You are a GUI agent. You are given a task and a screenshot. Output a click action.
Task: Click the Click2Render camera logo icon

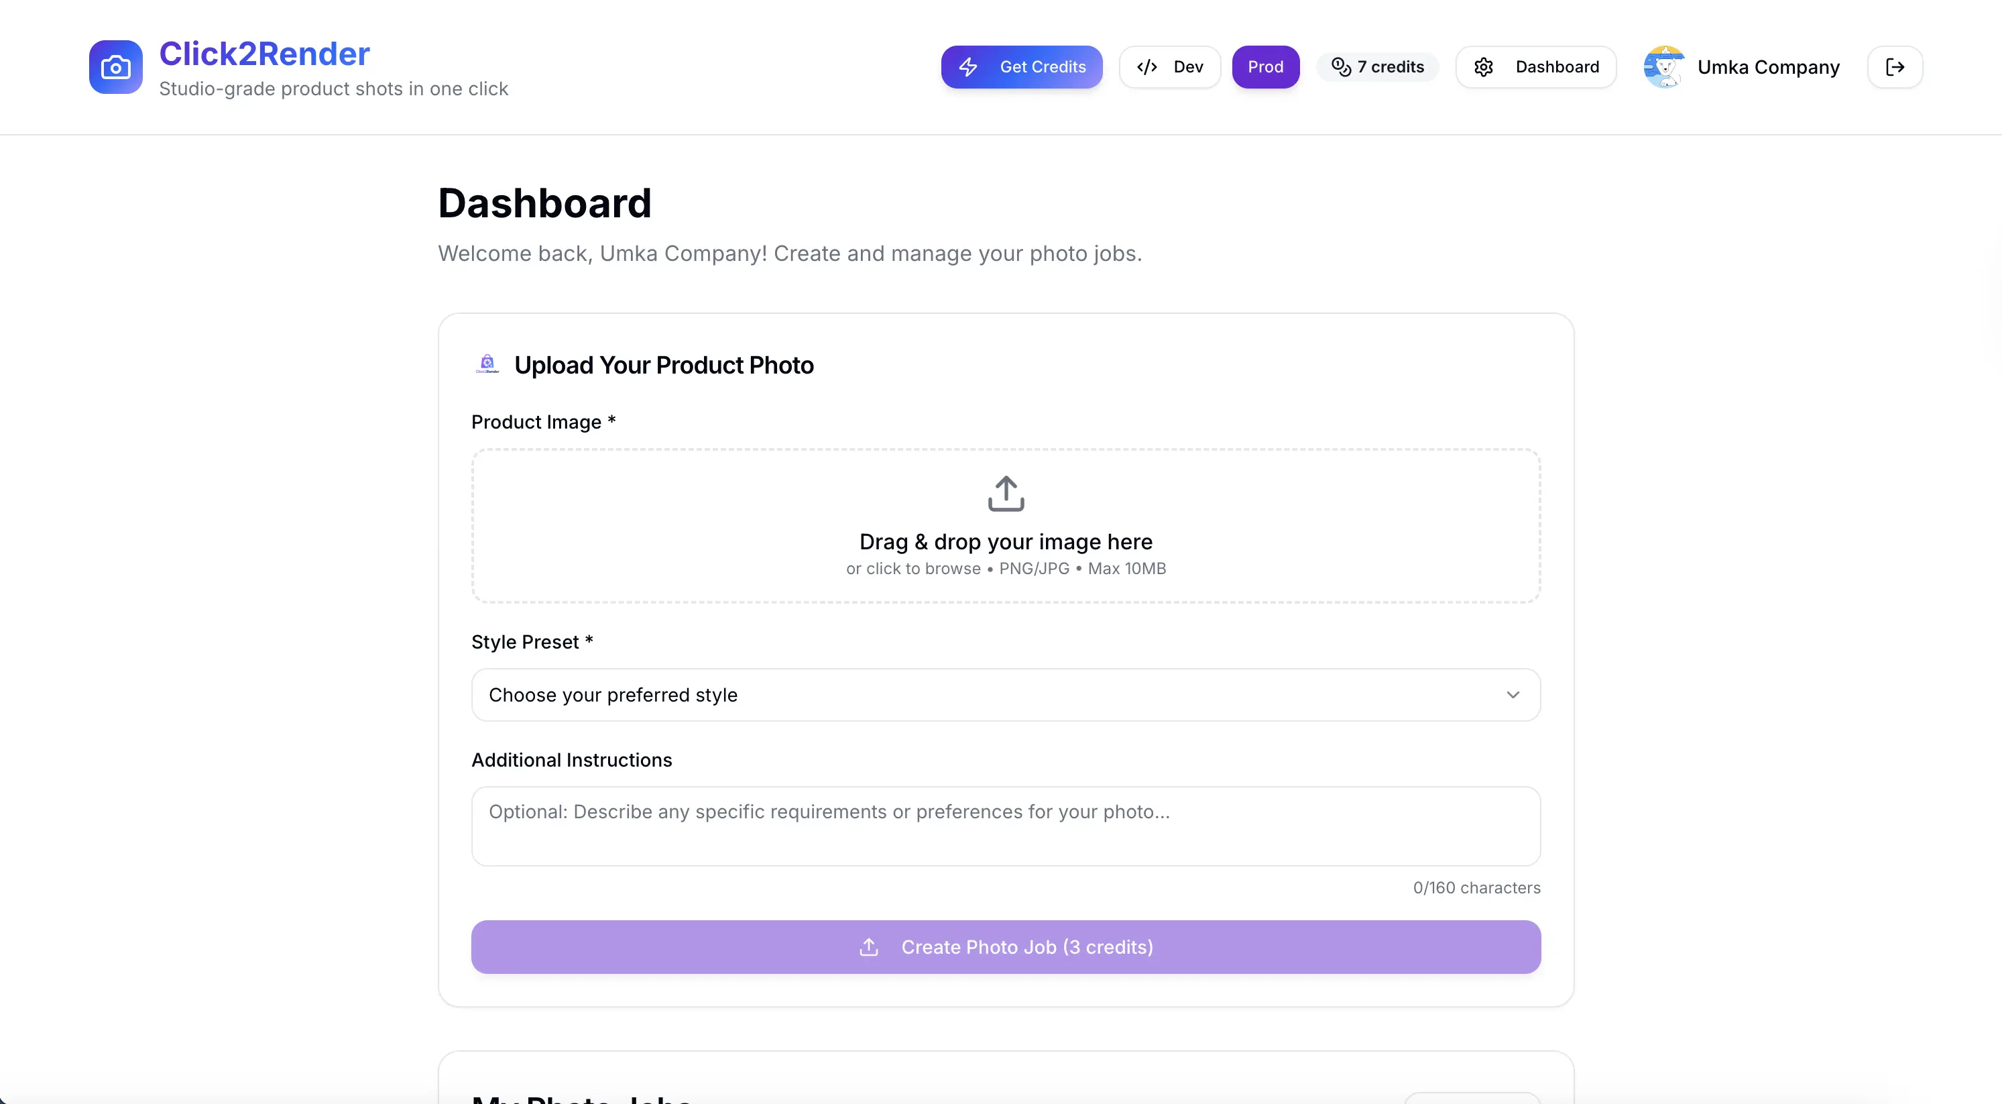pos(115,67)
